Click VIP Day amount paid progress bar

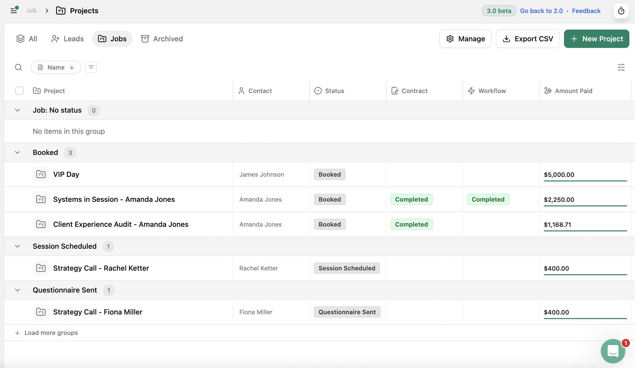585,181
